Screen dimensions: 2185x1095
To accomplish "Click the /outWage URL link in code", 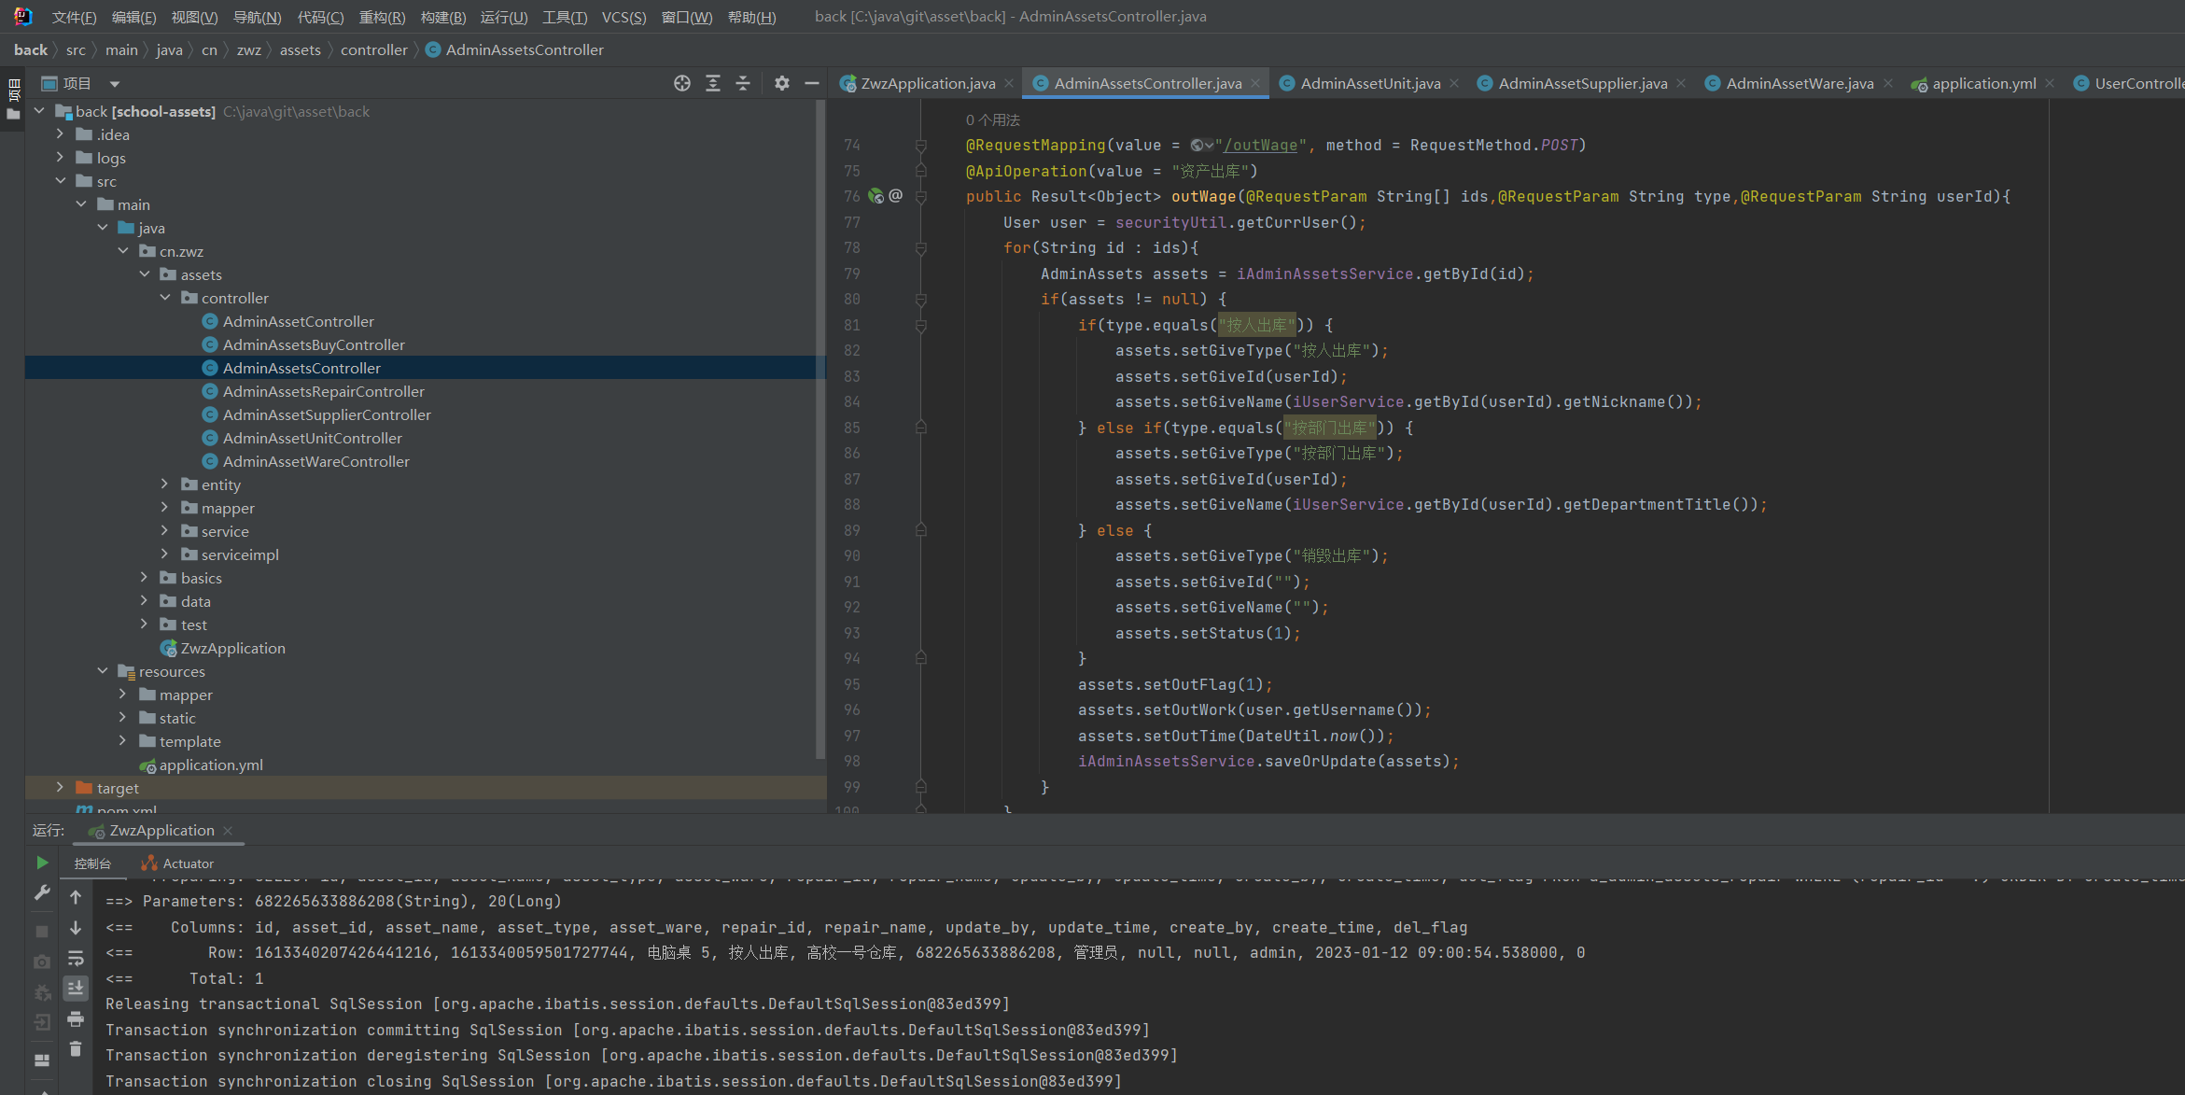I will coord(1260,146).
